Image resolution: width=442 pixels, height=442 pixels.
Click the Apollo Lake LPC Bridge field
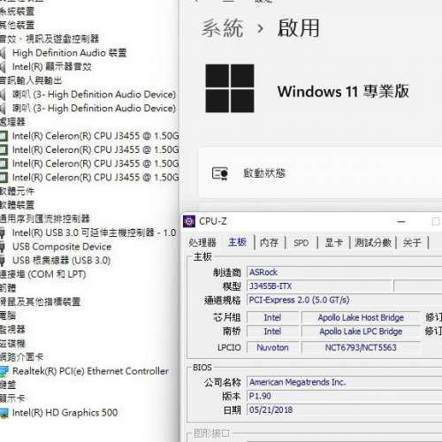tap(361, 331)
